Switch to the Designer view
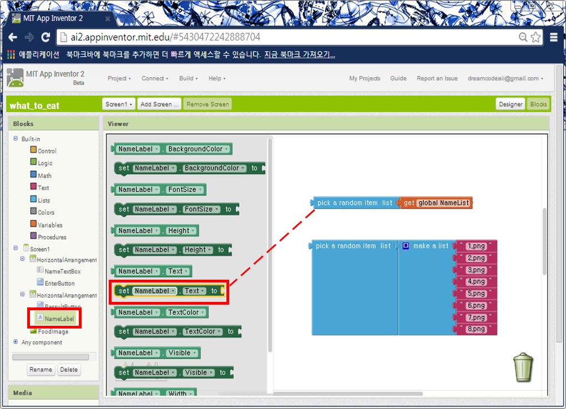Screen dimensions: 566x409 511,104
